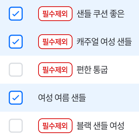The width and height of the screenshot is (139, 139).
Task: Select the keyword text 편한 통굽
Action: pyautogui.click(x=92, y=70)
